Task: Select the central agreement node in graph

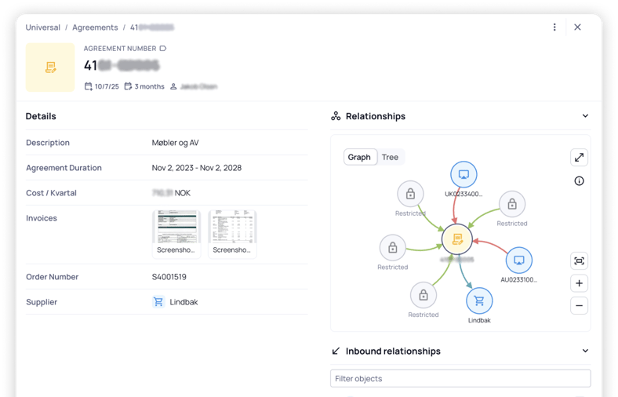Action: 457,239
